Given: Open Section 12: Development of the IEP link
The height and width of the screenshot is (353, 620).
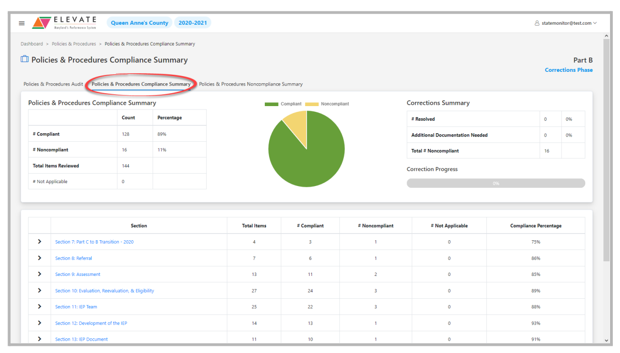Looking at the screenshot, I should click(91, 323).
